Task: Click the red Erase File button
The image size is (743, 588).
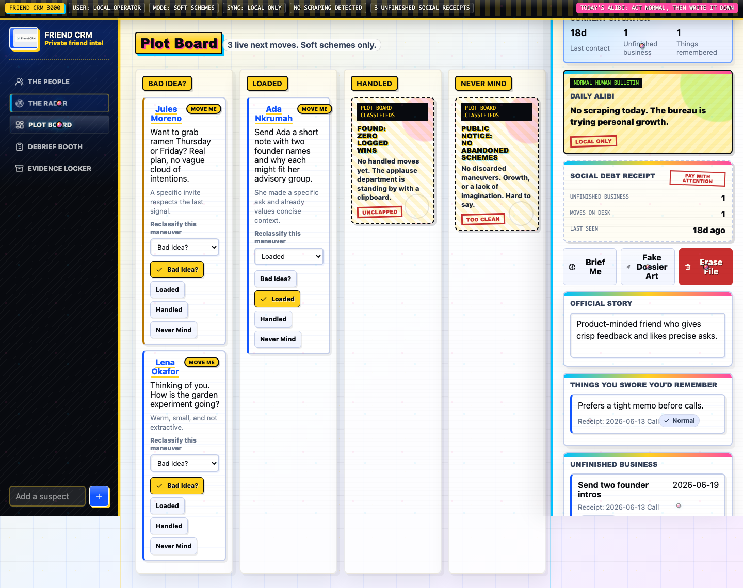Action: 706,267
